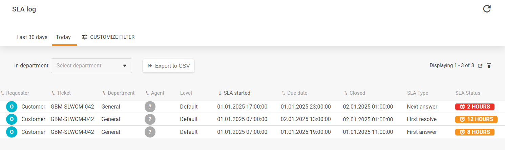The height and width of the screenshot is (150, 505).
Task: Click the Export to CSV button
Action: (168, 66)
